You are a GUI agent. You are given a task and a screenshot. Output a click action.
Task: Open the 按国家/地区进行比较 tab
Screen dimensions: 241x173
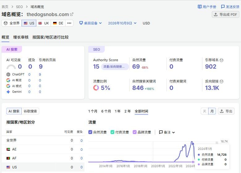[50, 37]
